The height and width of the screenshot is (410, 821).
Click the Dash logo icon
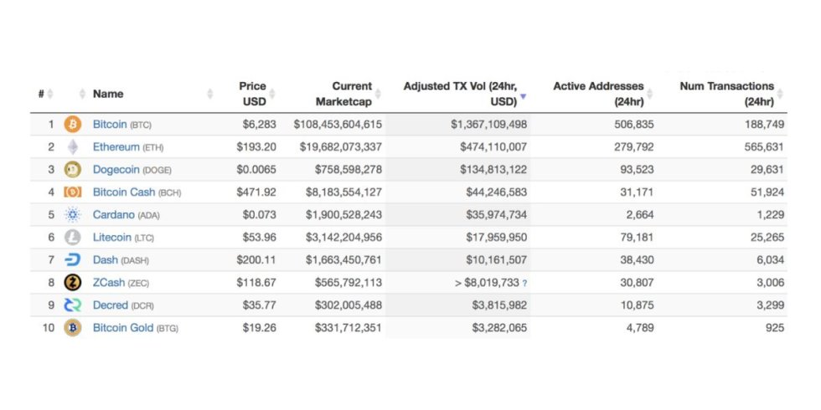click(73, 260)
